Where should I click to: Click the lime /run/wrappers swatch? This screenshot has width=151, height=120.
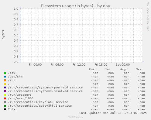[x=5, y=95]
